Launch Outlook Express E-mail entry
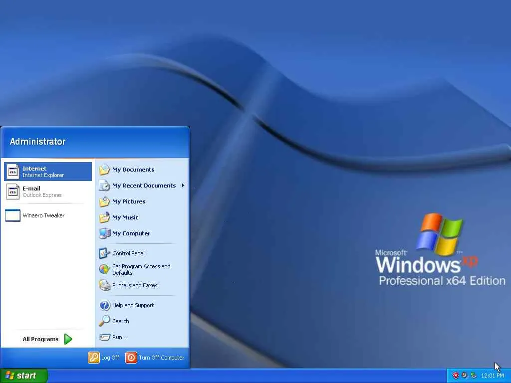Image resolution: width=511 pixels, height=383 pixels. pyautogui.click(x=48, y=191)
